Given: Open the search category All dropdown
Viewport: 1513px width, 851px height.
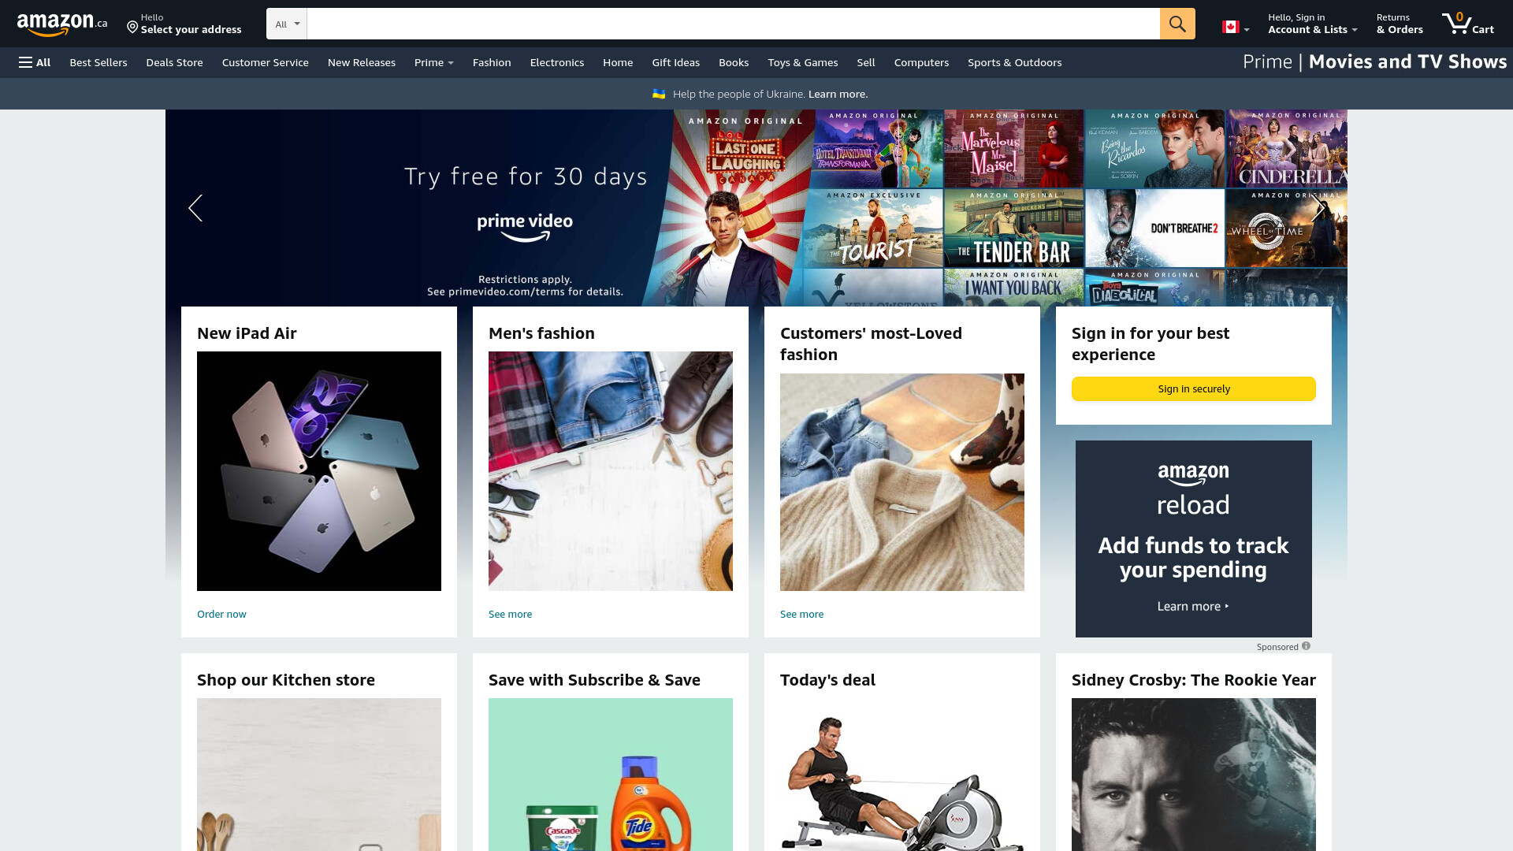Looking at the screenshot, I should click(287, 24).
